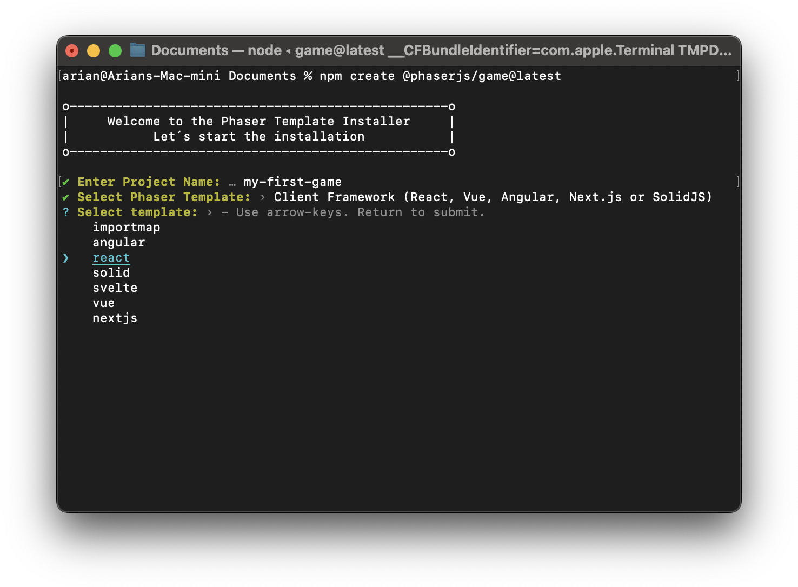Click the my-first-game project name text
798x587 pixels.
tap(292, 182)
